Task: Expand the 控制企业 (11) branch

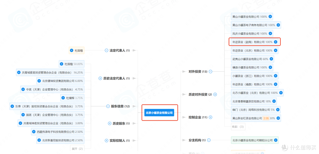Action: pyautogui.click(x=211, y=117)
